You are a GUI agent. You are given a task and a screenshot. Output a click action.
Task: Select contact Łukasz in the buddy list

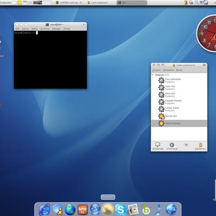179,109
